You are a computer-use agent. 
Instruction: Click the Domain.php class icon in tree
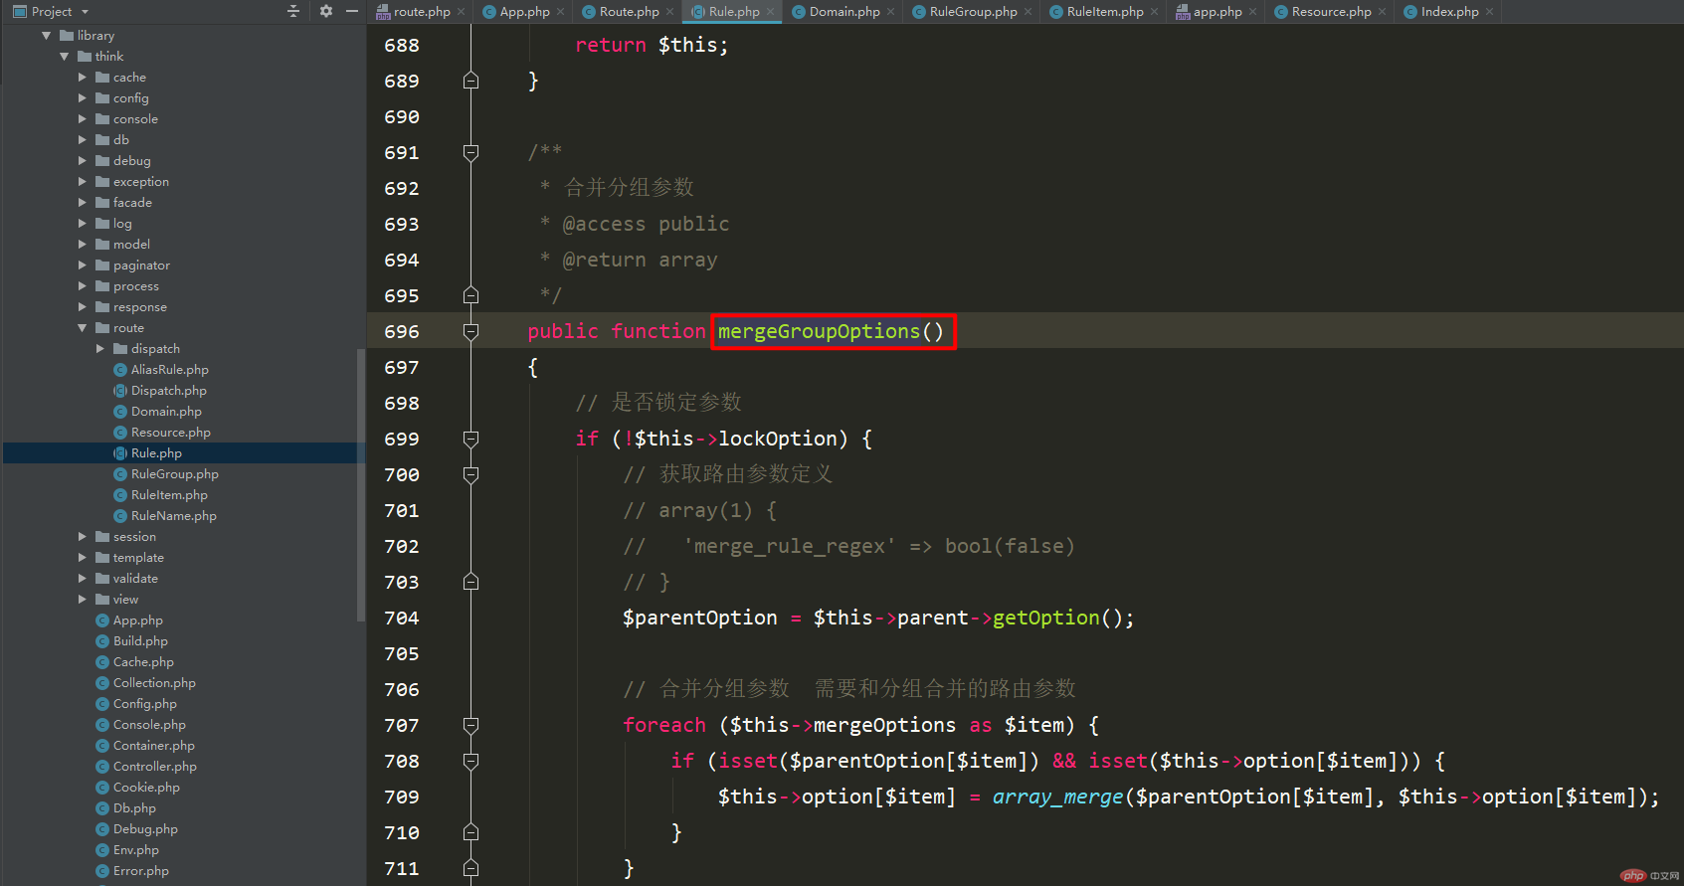(x=120, y=412)
